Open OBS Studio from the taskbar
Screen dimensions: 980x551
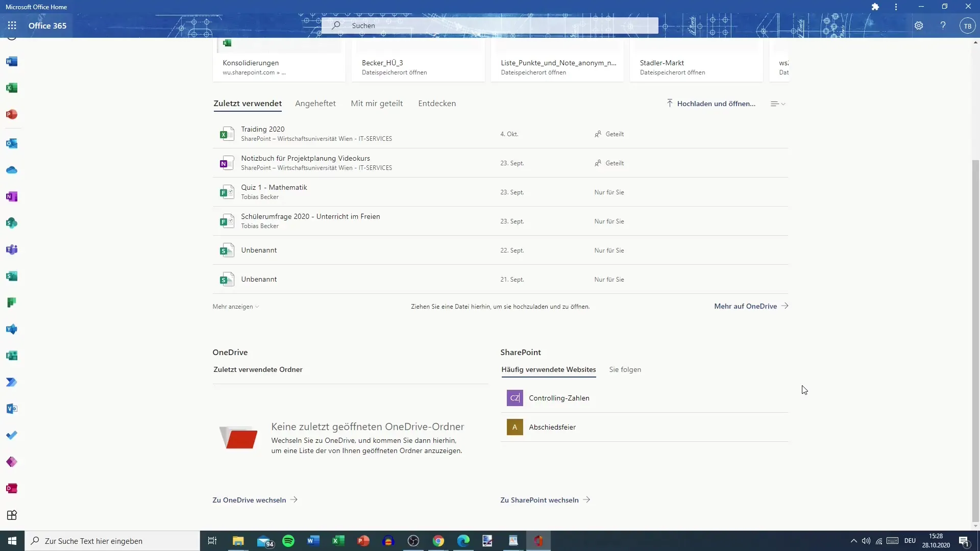coord(413,541)
